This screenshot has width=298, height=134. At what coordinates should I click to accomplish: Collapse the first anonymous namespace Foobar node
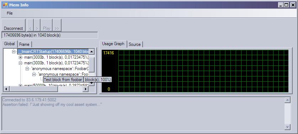coord(27,69)
